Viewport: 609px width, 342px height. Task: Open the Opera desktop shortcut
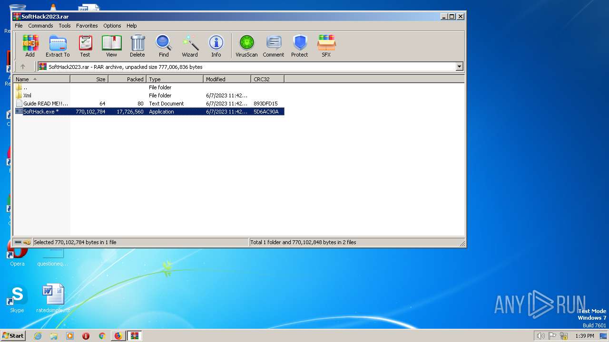pyautogui.click(x=17, y=253)
